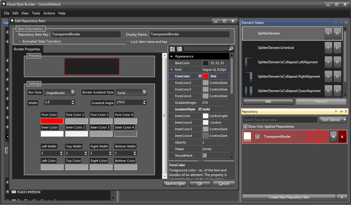Open Element States panel options menu arrow
This screenshot has height=205, width=351.
tap(336, 22)
